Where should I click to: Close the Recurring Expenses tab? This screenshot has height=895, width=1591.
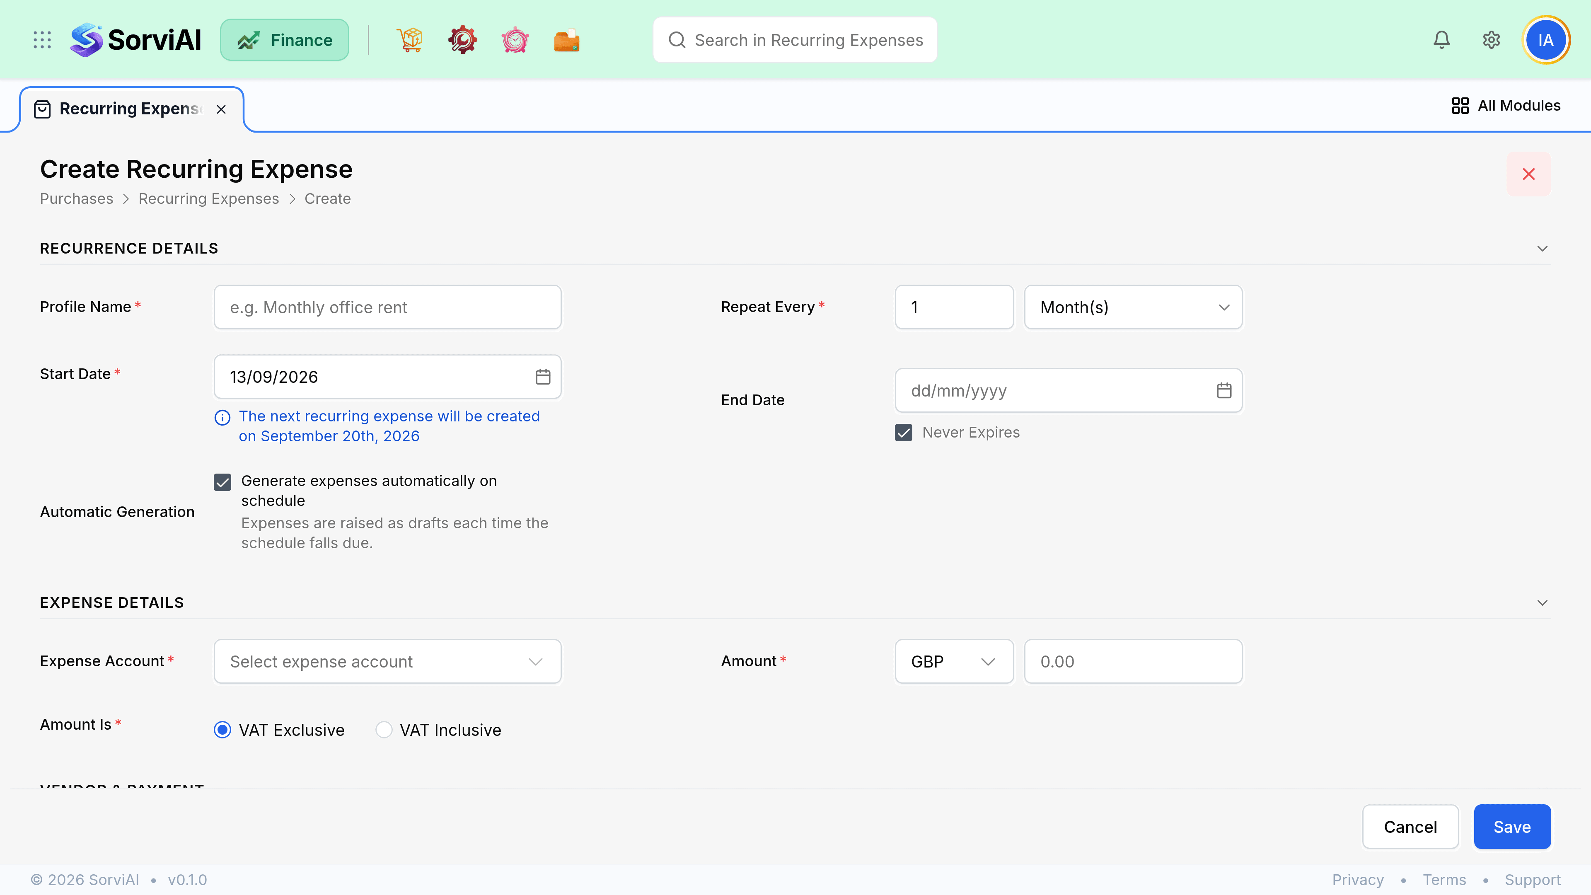[221, 109]
